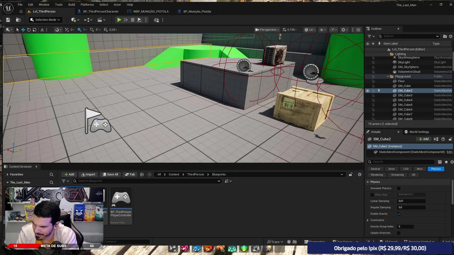454x255 pixels.
Task: Uncheck the Enable Gravity checkbox
Action: coord(399,214)
